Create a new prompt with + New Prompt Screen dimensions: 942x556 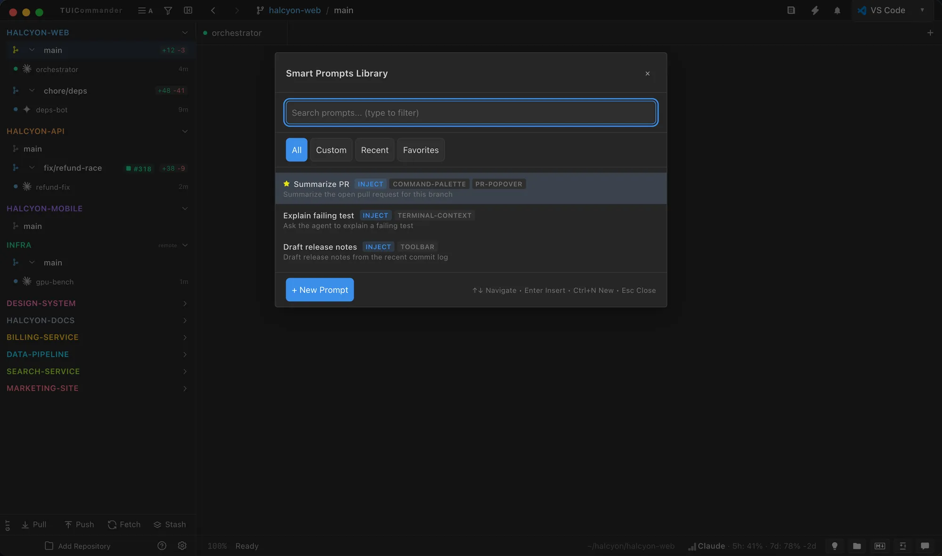319,290
